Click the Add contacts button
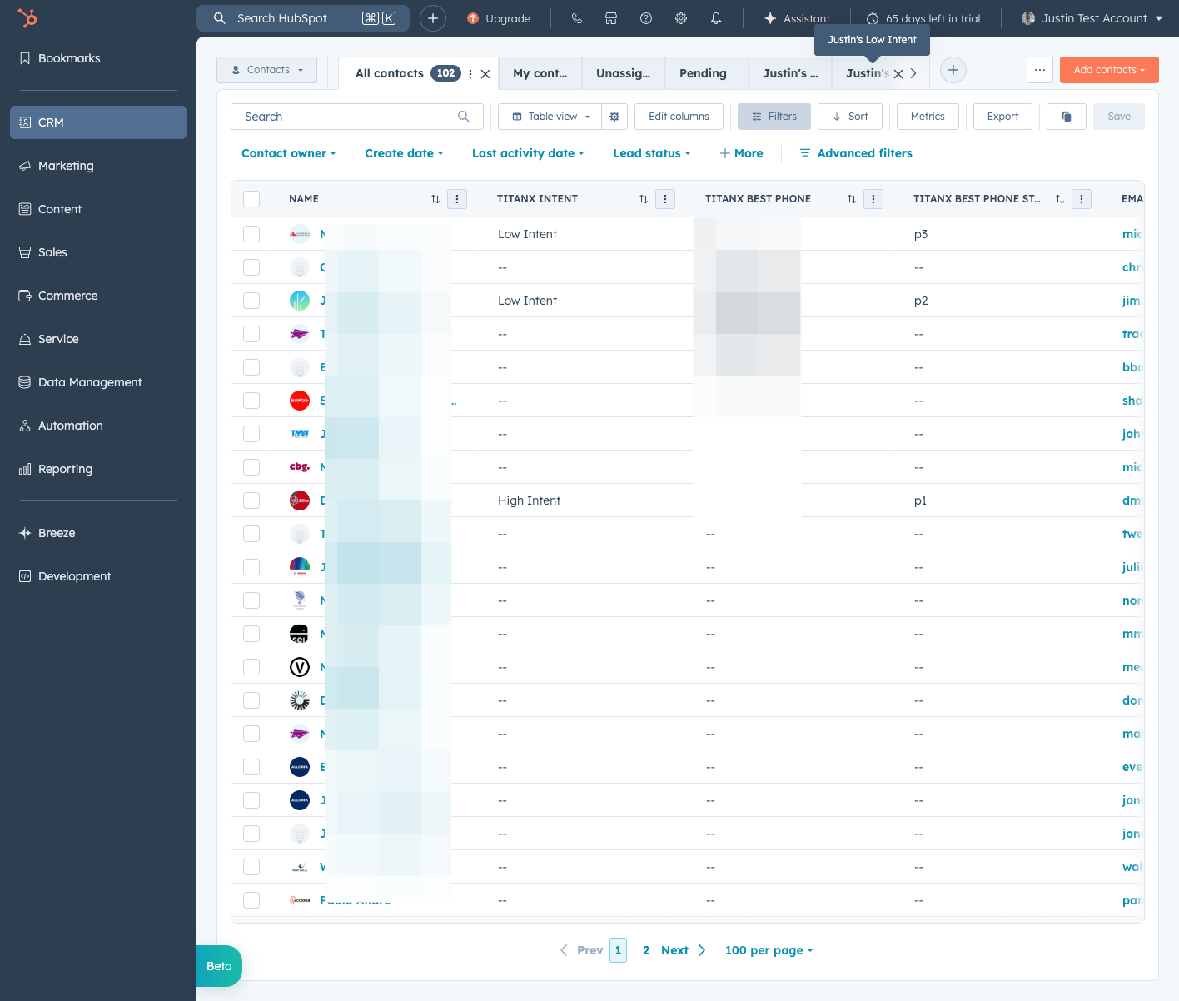1179x1001 pixels. [1109, 70]
